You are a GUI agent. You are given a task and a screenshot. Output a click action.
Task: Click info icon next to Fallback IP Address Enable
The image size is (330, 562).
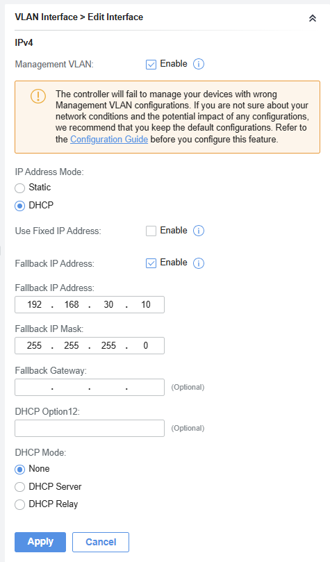pyautogui.click(x=199, y=263)
